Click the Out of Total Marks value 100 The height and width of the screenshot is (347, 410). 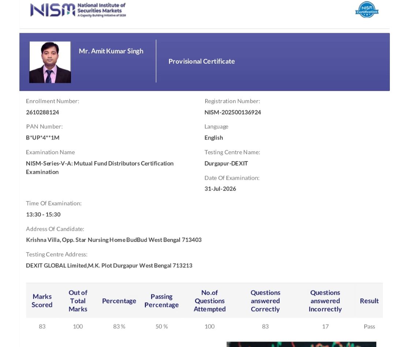[x=78, y=327]
